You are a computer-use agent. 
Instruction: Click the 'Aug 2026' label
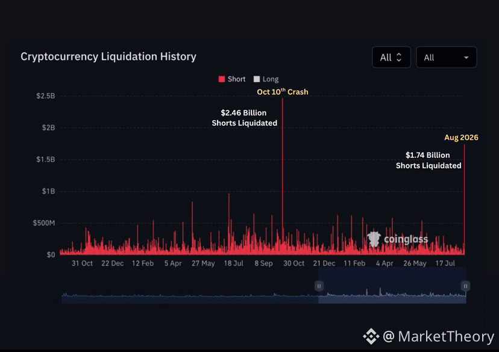[461, 137]
